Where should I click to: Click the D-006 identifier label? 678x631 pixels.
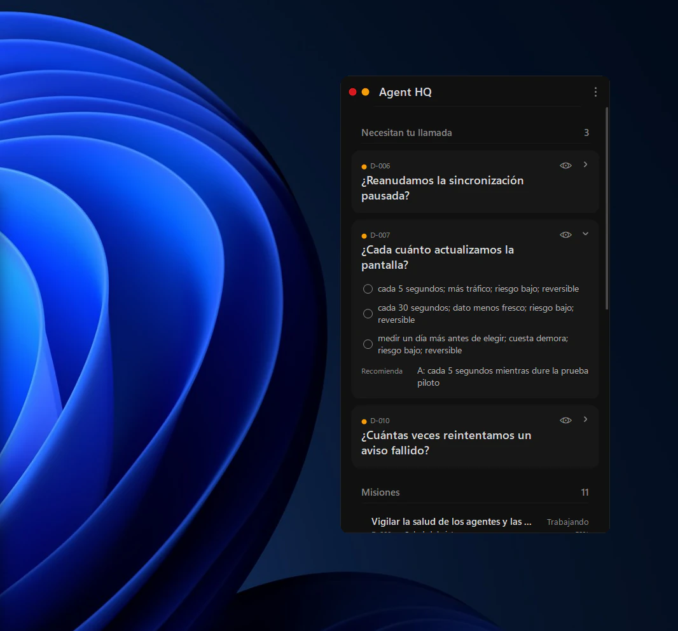pos(380,166)
